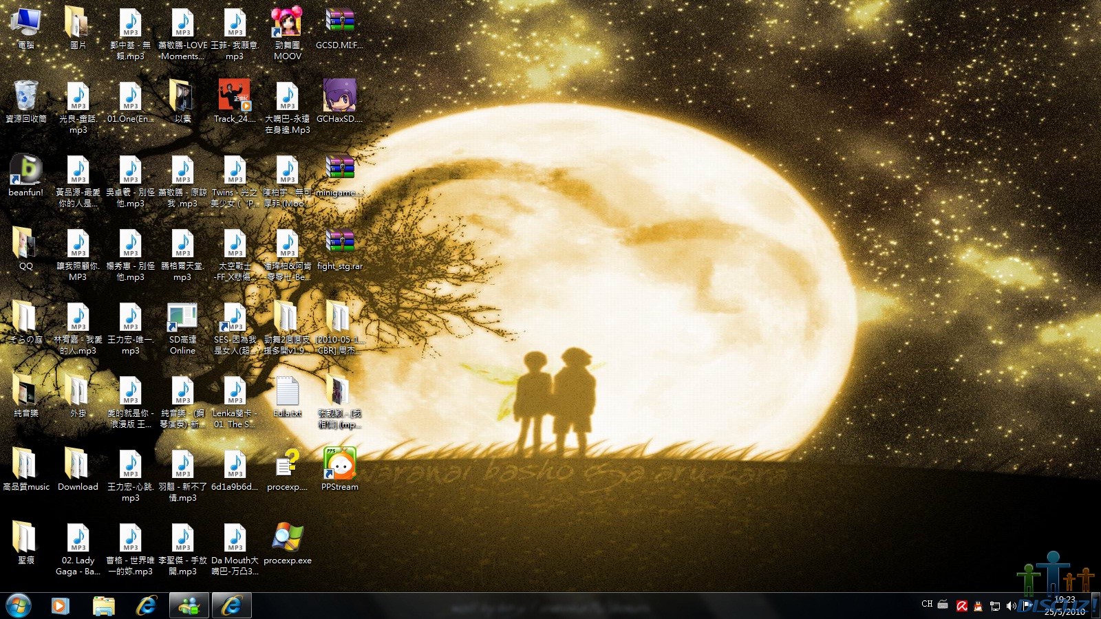Open the 以素 folder

[x=183, y=102]
